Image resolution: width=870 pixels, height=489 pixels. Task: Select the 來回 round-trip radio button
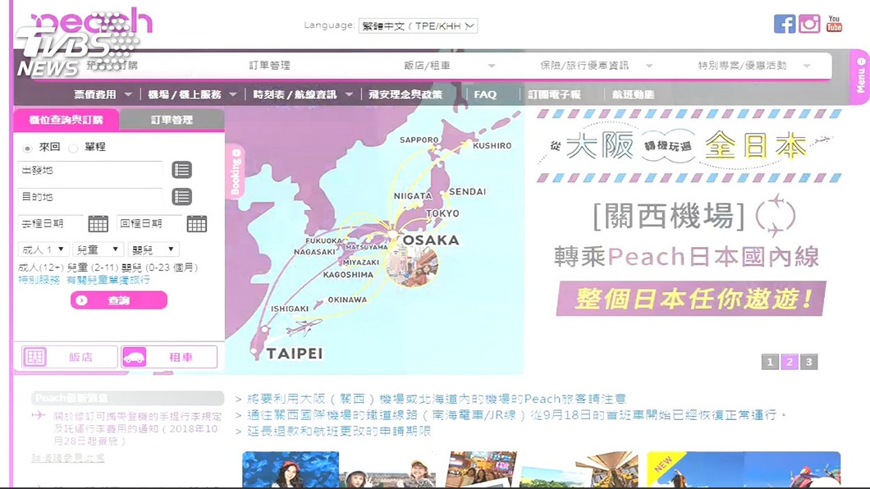(x=27, y=148)
